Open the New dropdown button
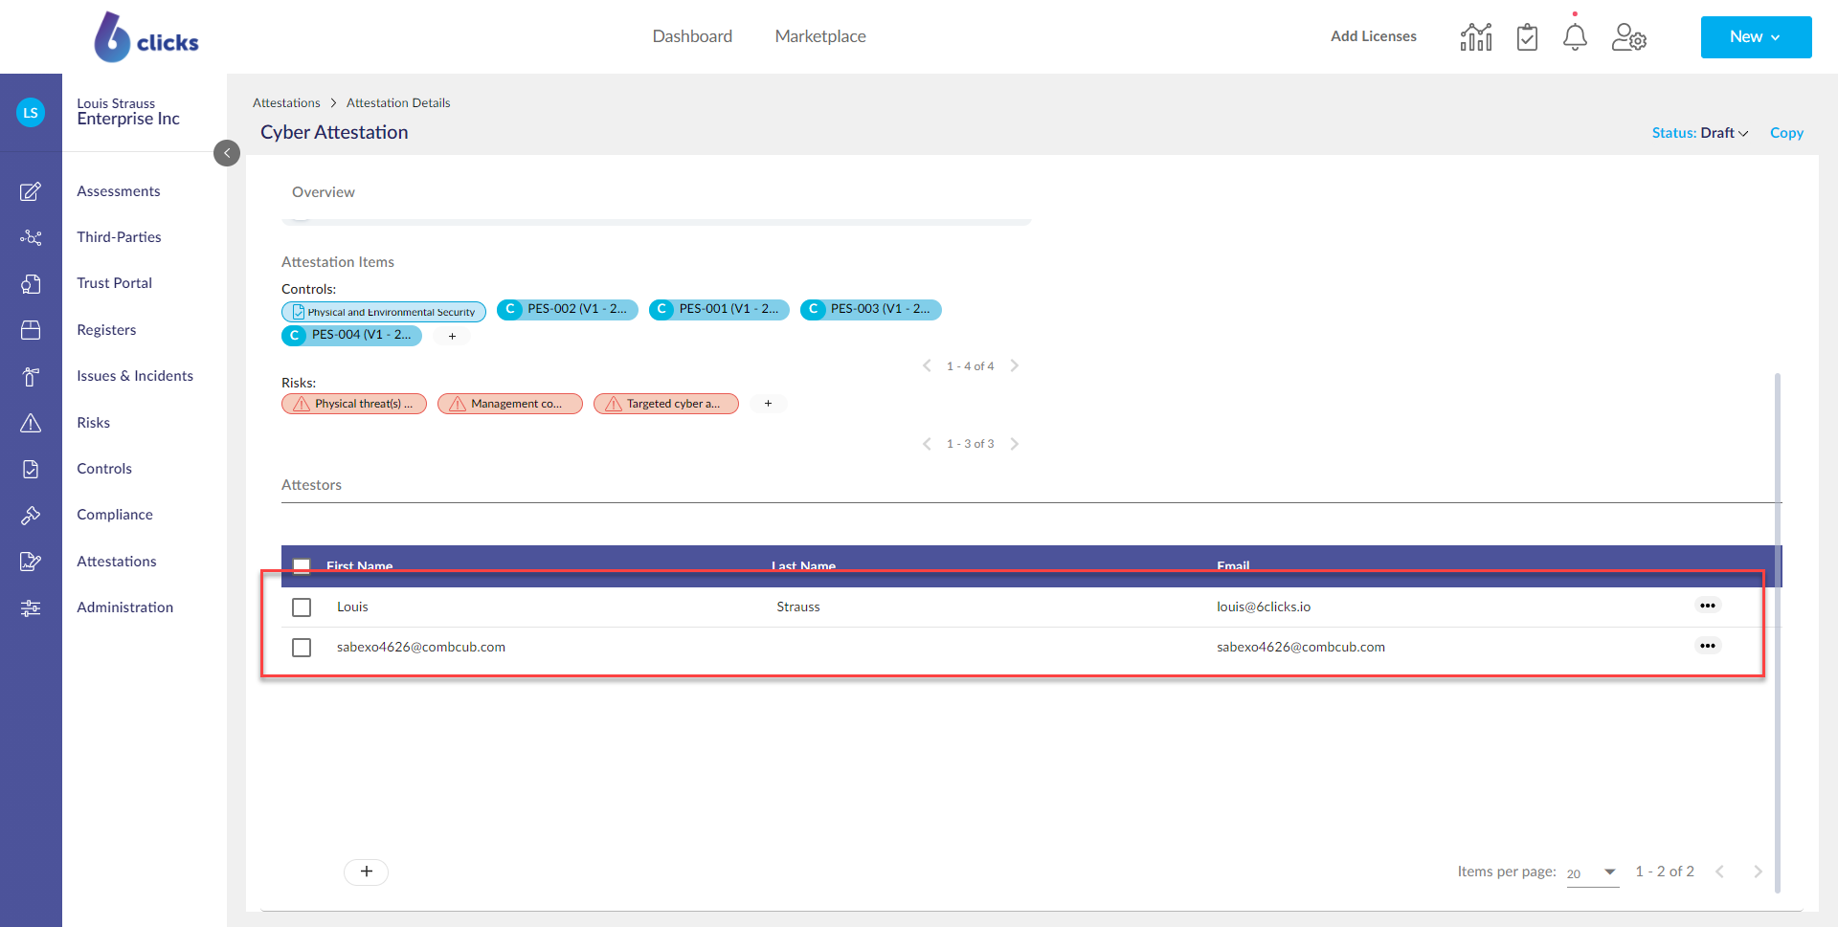This screenshot has width=1838, height=927. click(1755, 37)
